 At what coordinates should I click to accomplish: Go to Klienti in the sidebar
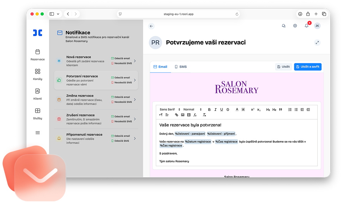coord(38,94)
